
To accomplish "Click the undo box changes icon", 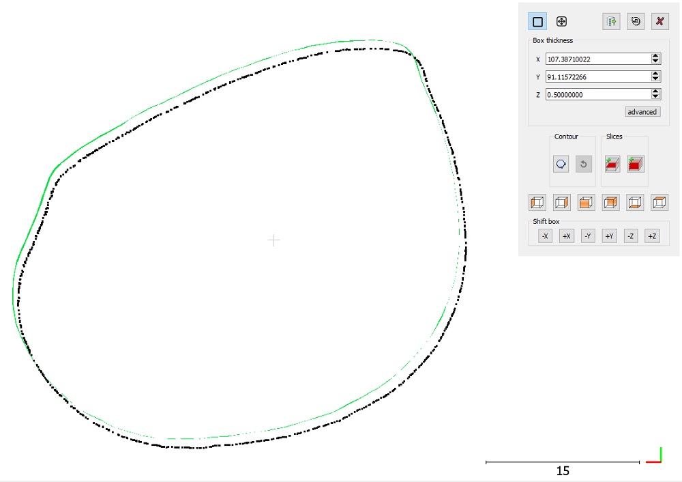I will (x=635, y=21).
